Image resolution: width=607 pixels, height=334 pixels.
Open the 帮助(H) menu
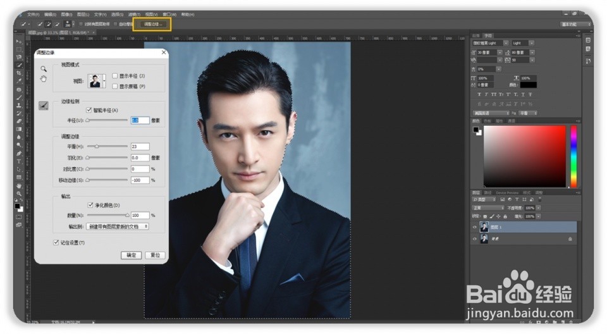click(x=187, y=15)
